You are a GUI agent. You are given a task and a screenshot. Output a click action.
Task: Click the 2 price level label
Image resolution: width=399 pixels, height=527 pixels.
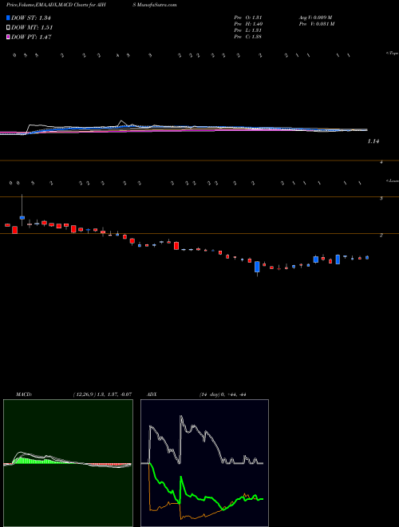point(381,236)
